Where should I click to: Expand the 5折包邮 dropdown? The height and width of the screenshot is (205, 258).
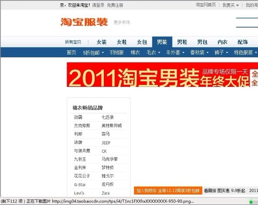93,53
